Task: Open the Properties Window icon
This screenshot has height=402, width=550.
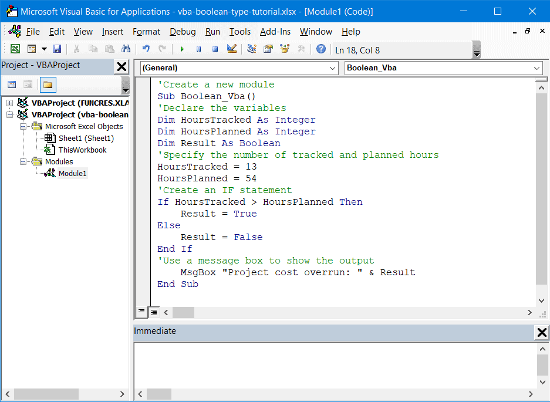Action: click(x=268, y=49)
